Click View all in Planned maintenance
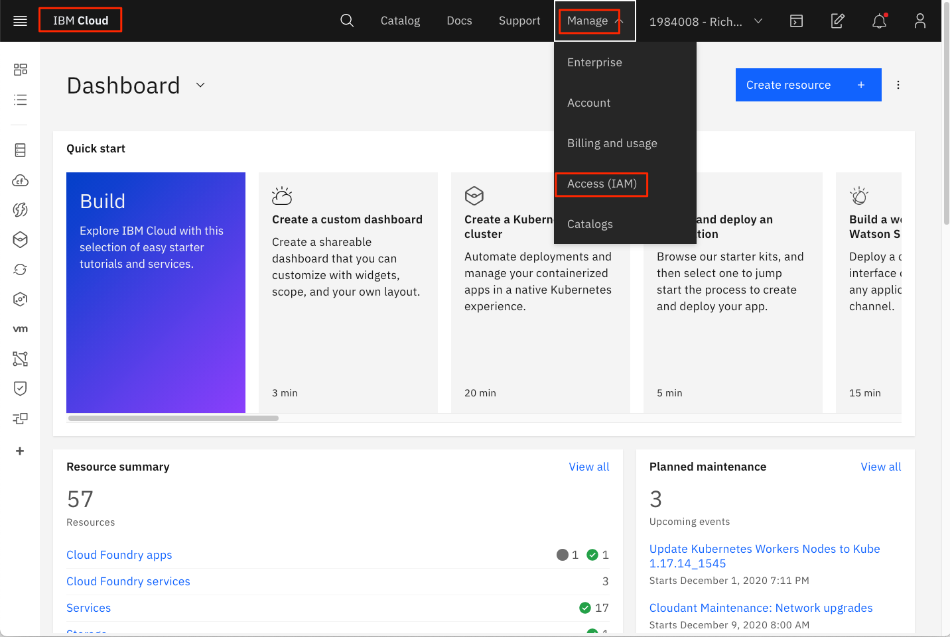Screen dimensions: 950x637 point(881,467)
